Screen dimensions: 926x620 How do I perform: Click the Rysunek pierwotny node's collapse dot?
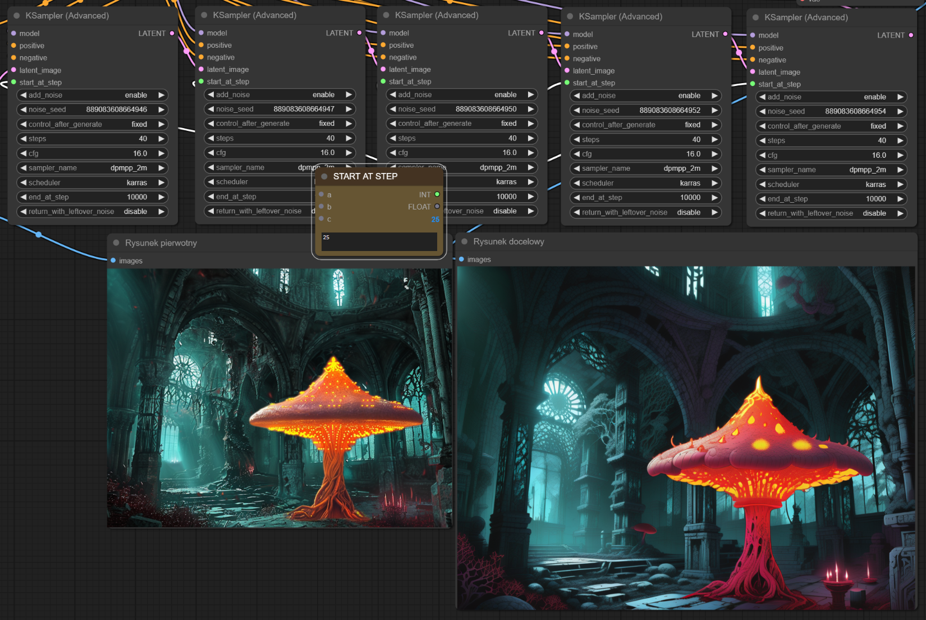(116, 243)
